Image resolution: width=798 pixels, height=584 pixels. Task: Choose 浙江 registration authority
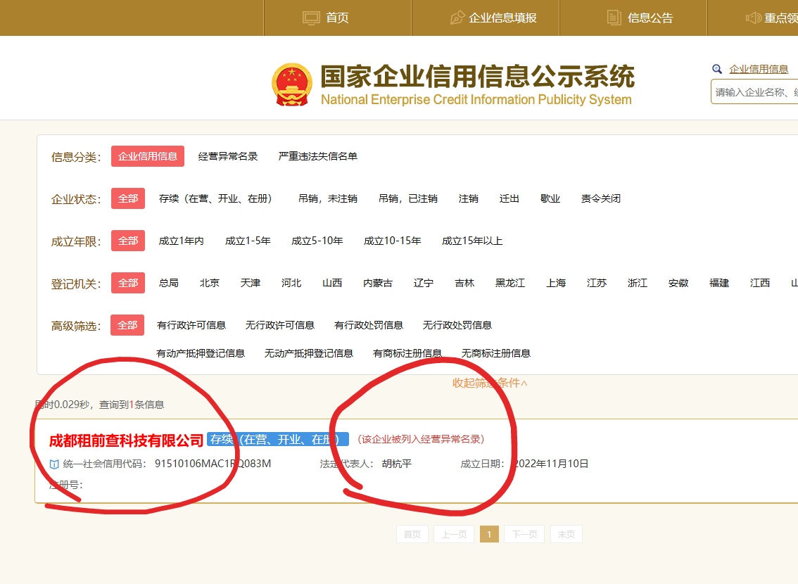coord(637,283)
